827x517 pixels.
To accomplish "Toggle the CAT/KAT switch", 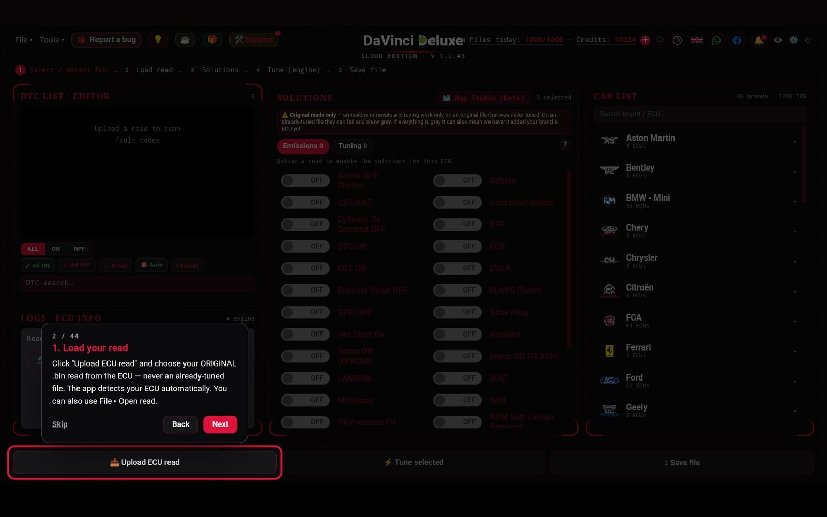I will [x=305, y=202].
